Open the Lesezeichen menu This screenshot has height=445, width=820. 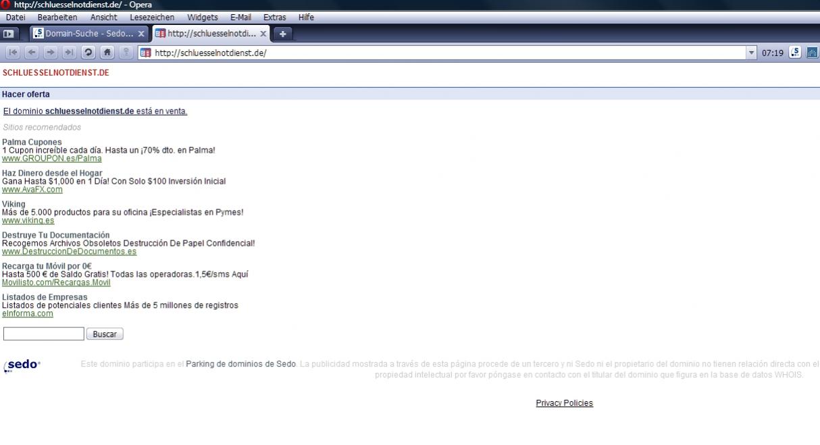[x=152, y=17]
